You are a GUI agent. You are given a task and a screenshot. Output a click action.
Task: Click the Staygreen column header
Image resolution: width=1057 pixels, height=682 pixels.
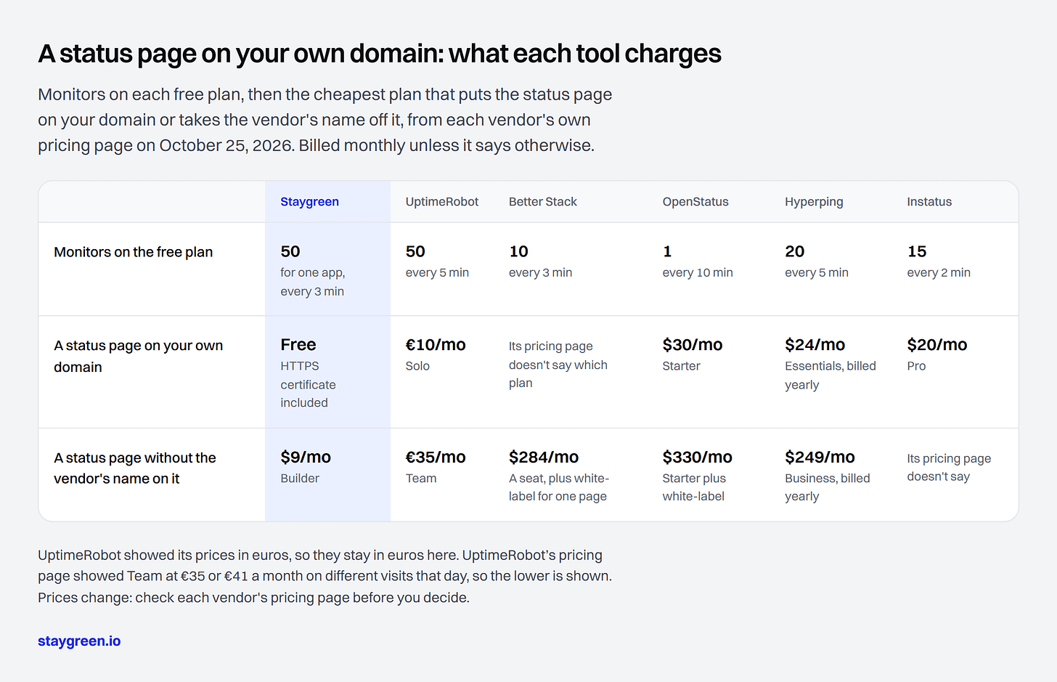pyautogui.click(x=309, y=202)
